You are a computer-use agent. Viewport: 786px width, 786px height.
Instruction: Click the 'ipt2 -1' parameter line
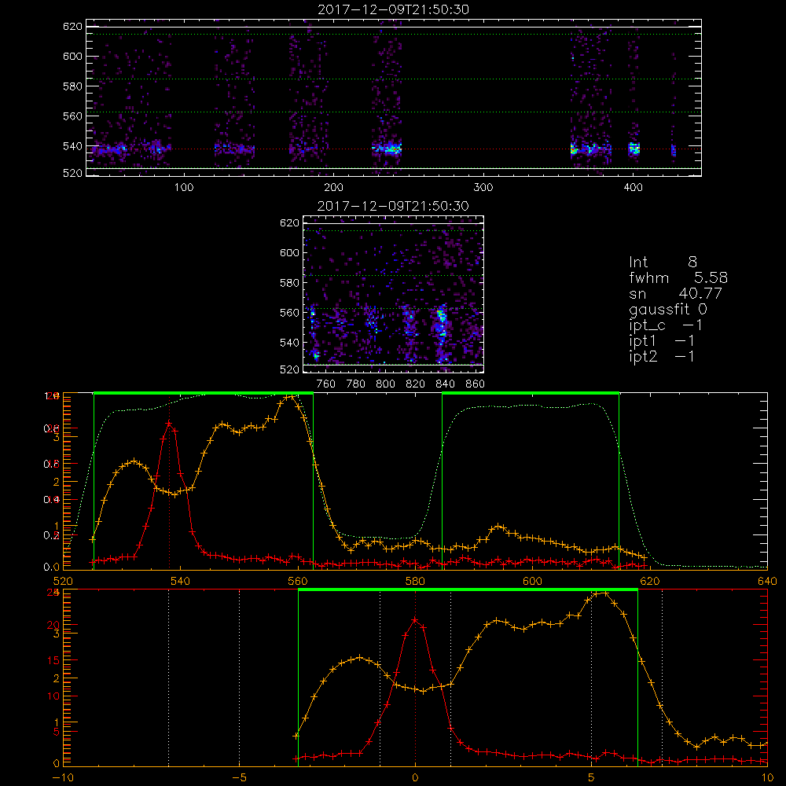tap(662, 356)
